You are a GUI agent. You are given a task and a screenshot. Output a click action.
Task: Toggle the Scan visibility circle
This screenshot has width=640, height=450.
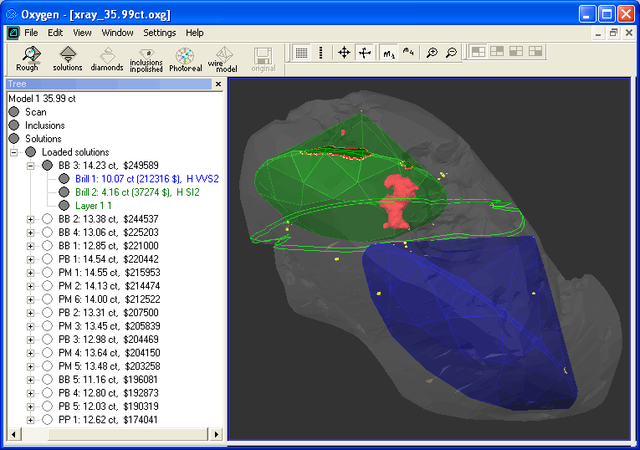14,112
